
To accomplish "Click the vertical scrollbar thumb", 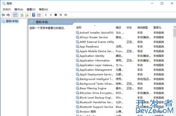I will [175, 33].
